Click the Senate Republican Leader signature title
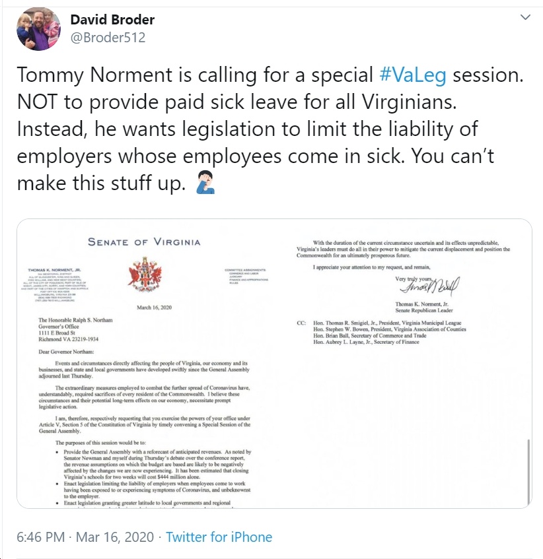543x559 pixels. [x=424, y=310]
